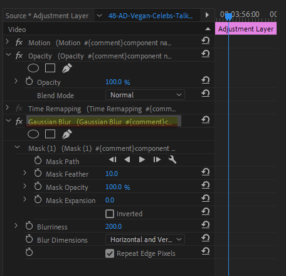Enable the Inverted mask checkbox
The image size is (286, 276).
[x=110, y=214]
